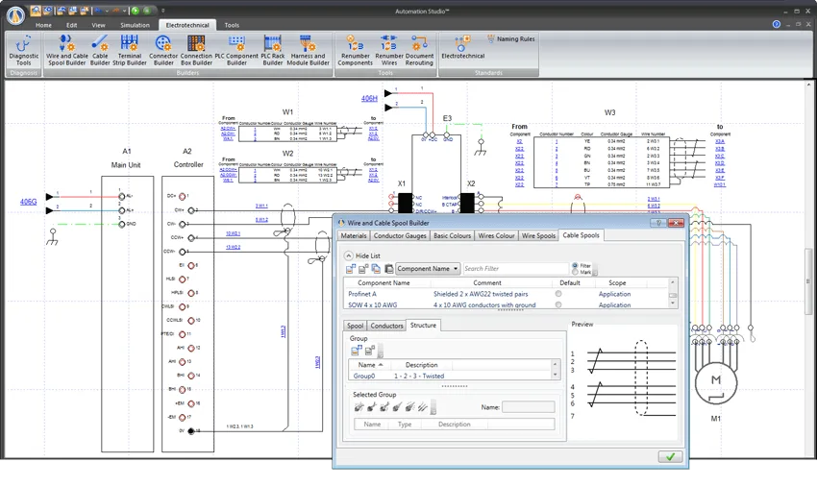This screenshot has height=486, width=817.
Task: Switch to the Conductors sub-tab
Action: coord(386,326)
